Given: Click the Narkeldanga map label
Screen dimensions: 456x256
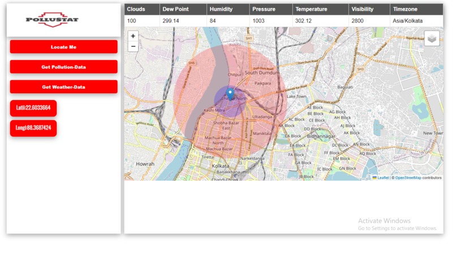Looking at the screenshot, I should point(252,158).
